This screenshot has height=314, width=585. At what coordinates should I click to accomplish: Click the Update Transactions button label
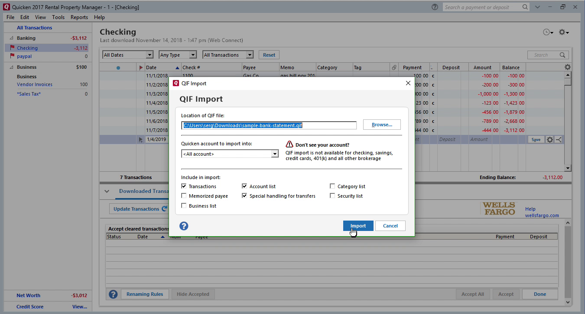tap(136, 209)
